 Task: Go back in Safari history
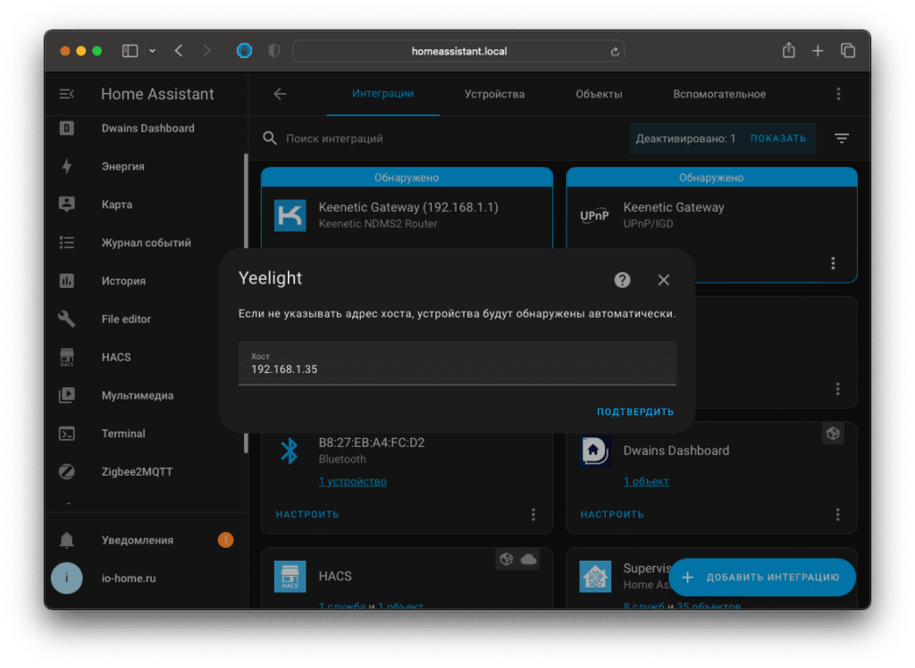(179, 51)
